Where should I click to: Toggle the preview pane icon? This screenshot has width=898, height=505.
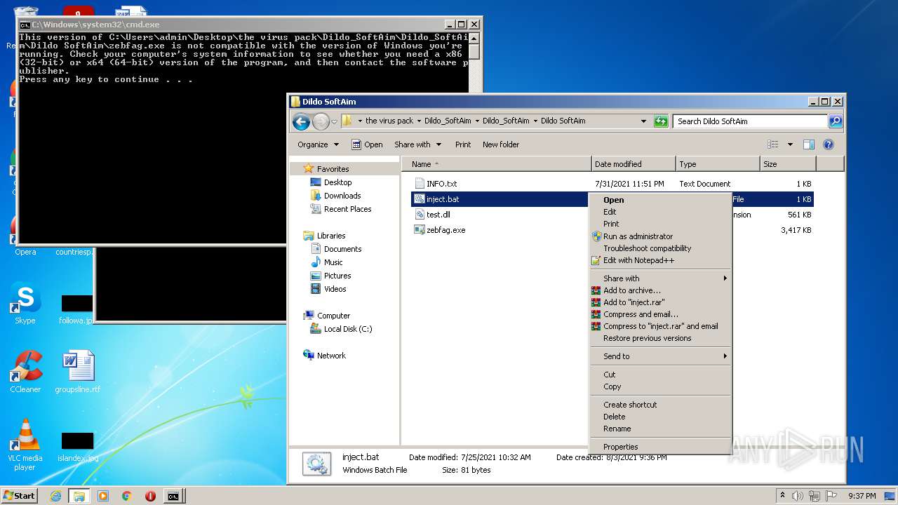[x=808, y=144]
